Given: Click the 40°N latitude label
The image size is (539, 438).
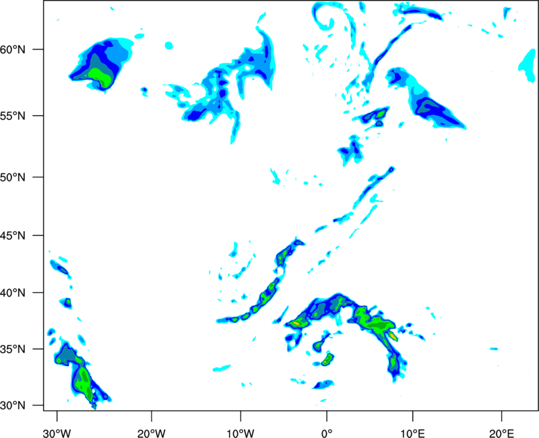Looking at the screenshot, I should 13,293.
